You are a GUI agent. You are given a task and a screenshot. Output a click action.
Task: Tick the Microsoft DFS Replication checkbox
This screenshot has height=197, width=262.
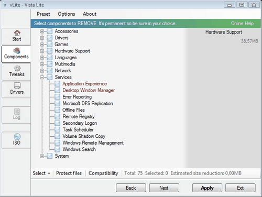click(57, 103)
